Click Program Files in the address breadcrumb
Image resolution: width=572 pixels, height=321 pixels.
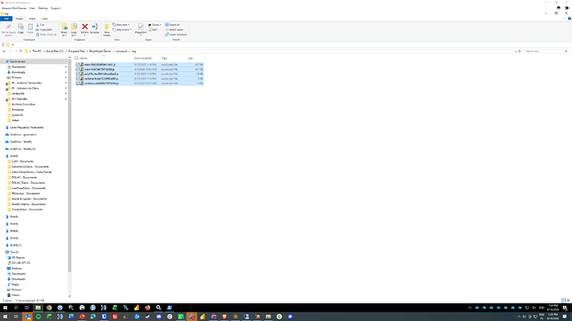[76, 51]
